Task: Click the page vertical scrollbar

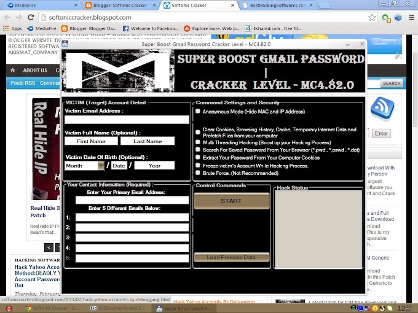Action: tap(415, 90)
